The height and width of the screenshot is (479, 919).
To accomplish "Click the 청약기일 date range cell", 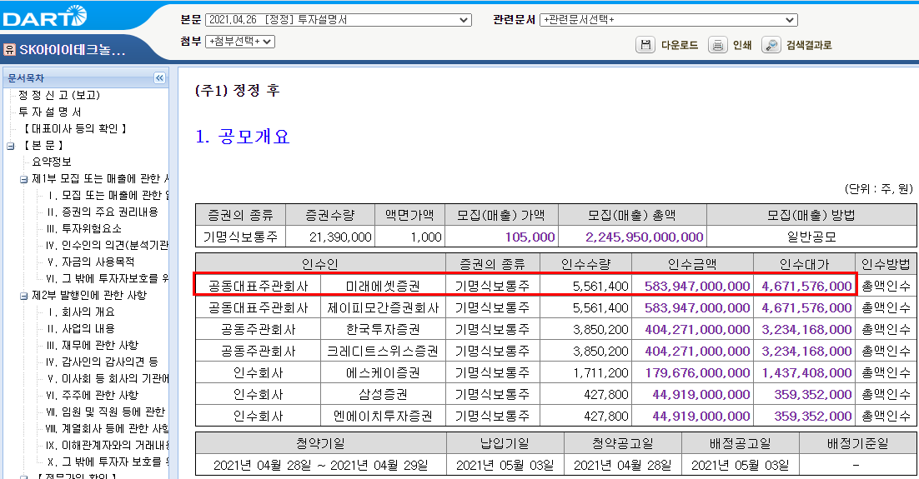I will [x=320, y=465].
